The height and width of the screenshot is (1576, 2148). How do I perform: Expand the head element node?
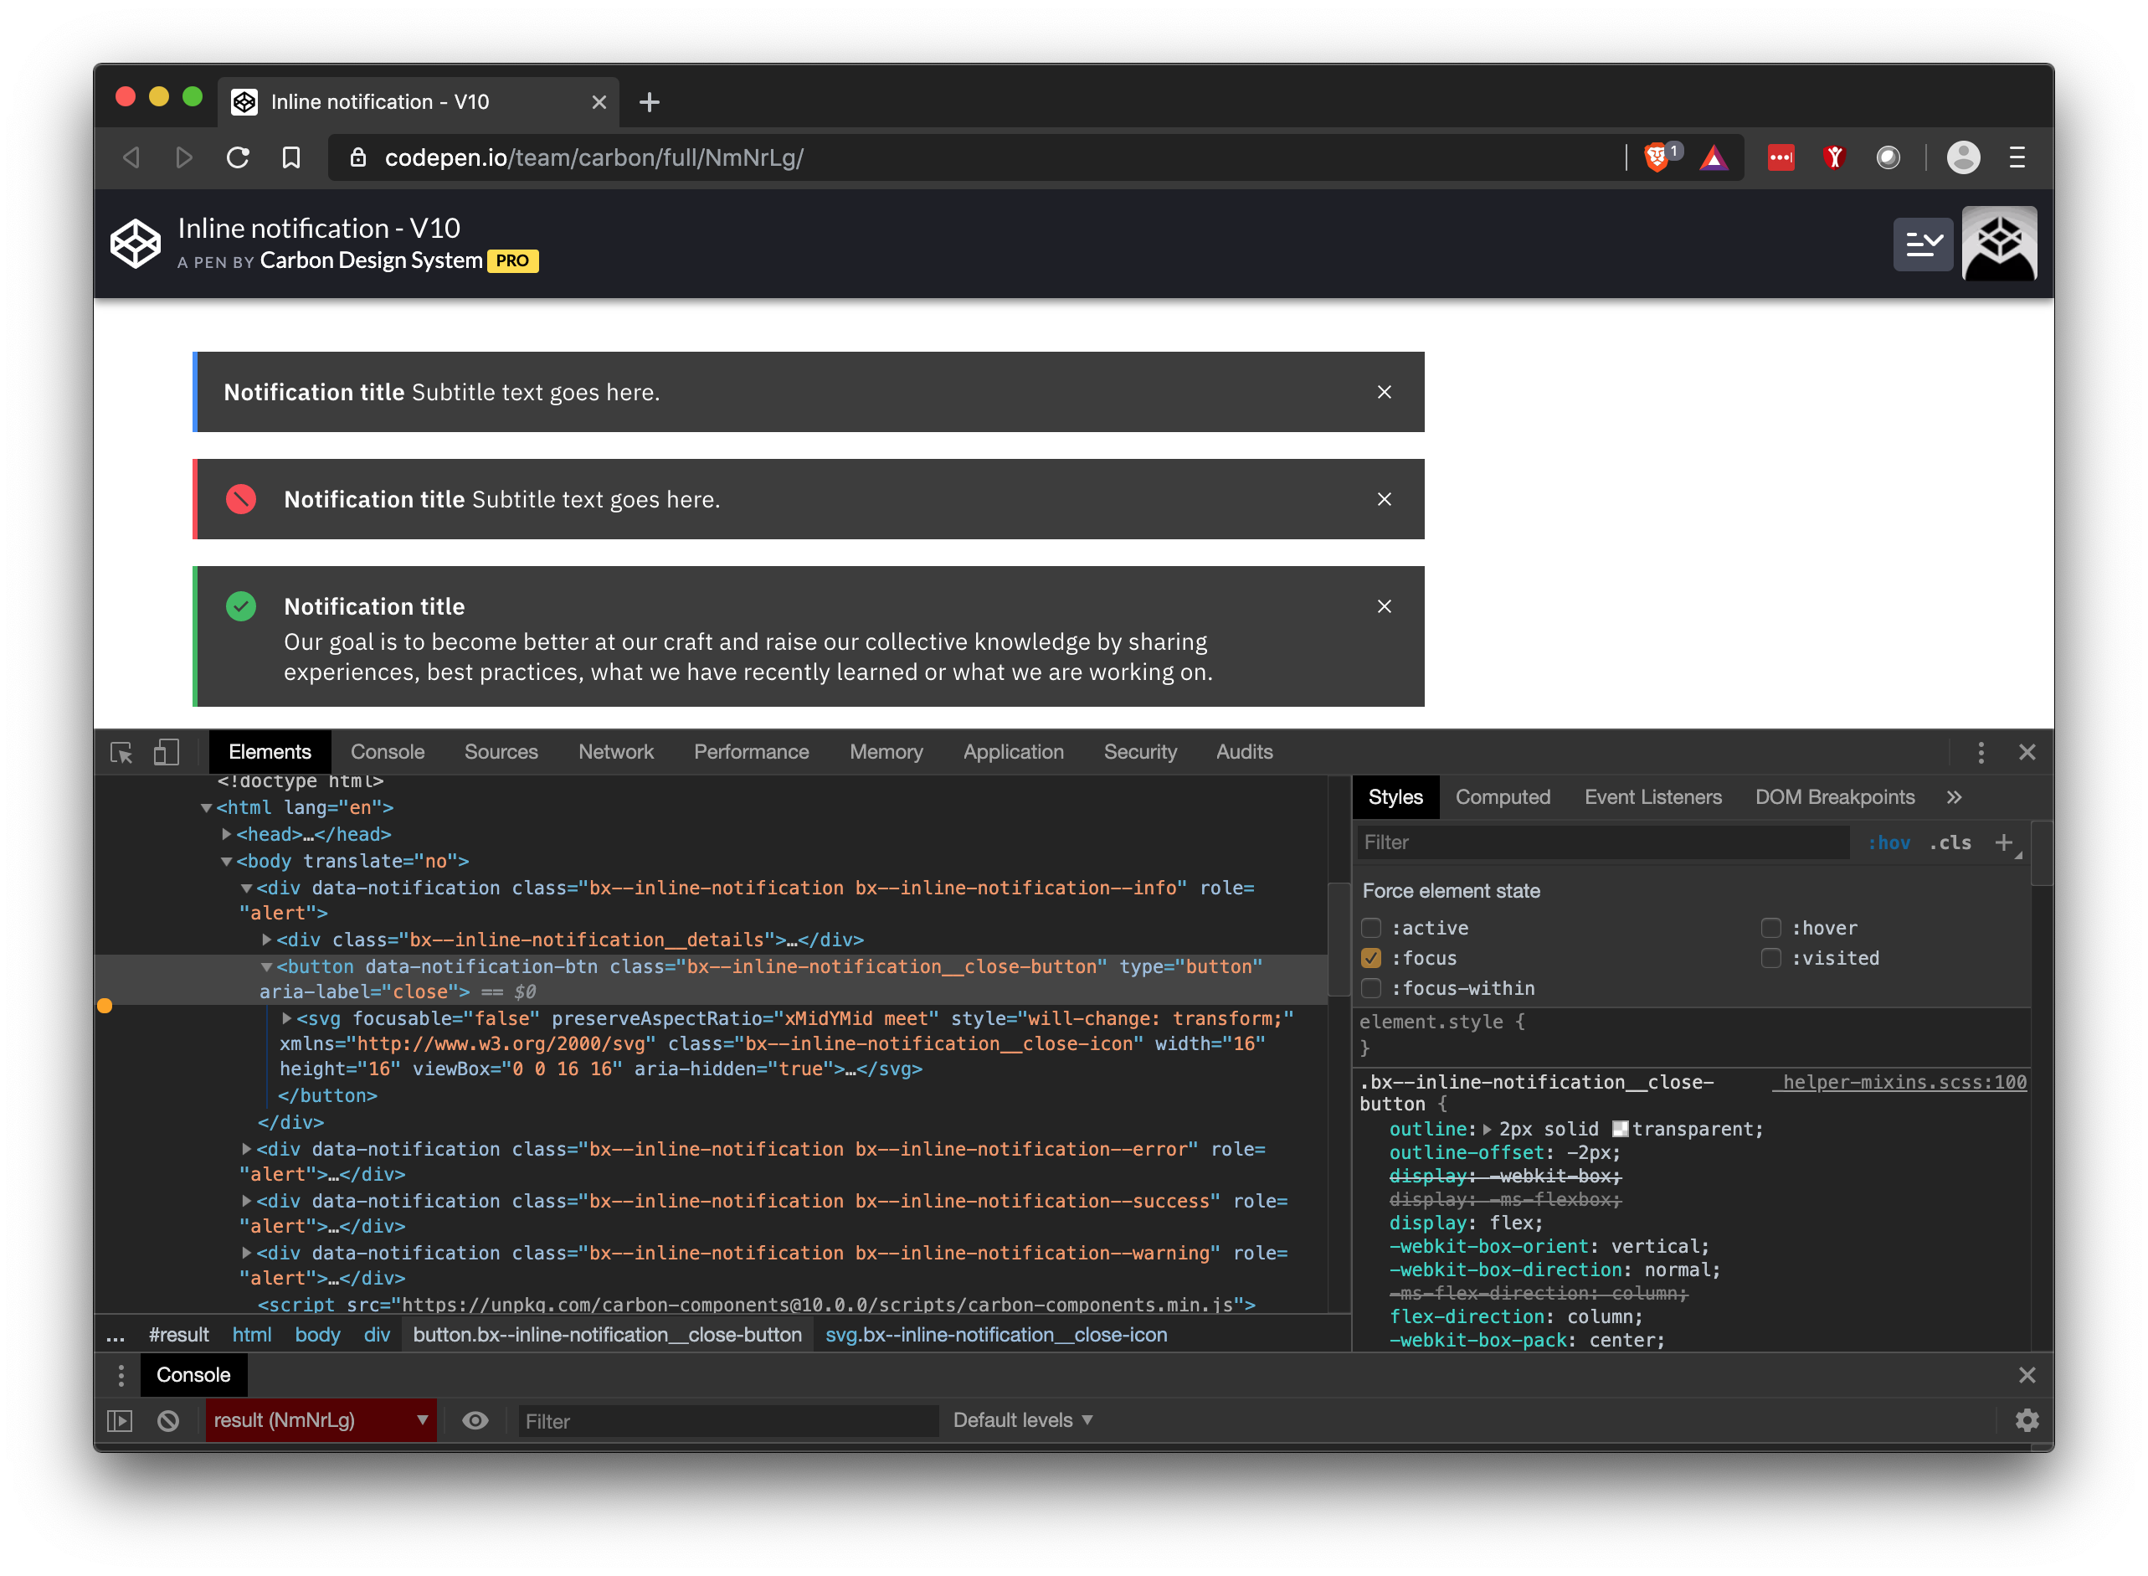tap(227, 834)
